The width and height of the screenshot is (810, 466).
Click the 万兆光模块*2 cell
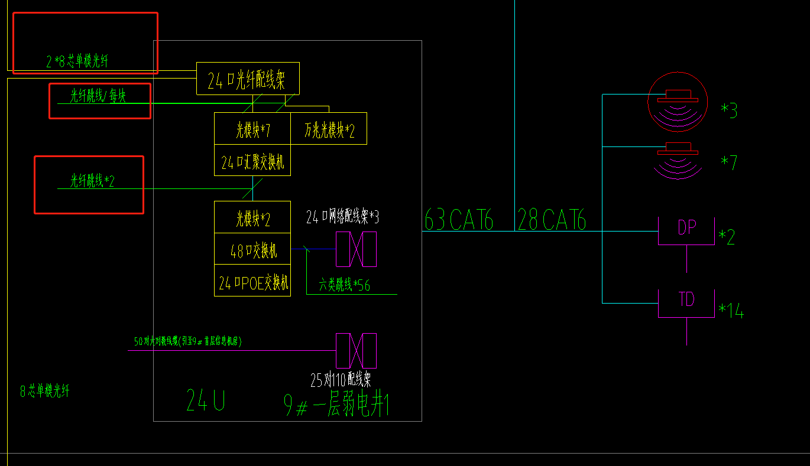pyautogui.click(x=329, y=129)
